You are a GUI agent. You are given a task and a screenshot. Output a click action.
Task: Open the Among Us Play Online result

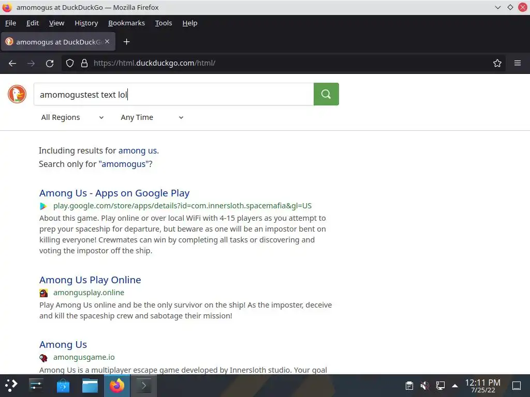[90, 280]
